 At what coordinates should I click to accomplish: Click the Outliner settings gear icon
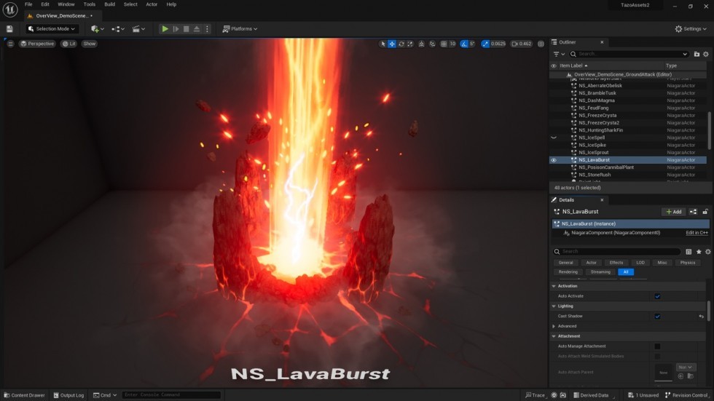pos(705,54)
